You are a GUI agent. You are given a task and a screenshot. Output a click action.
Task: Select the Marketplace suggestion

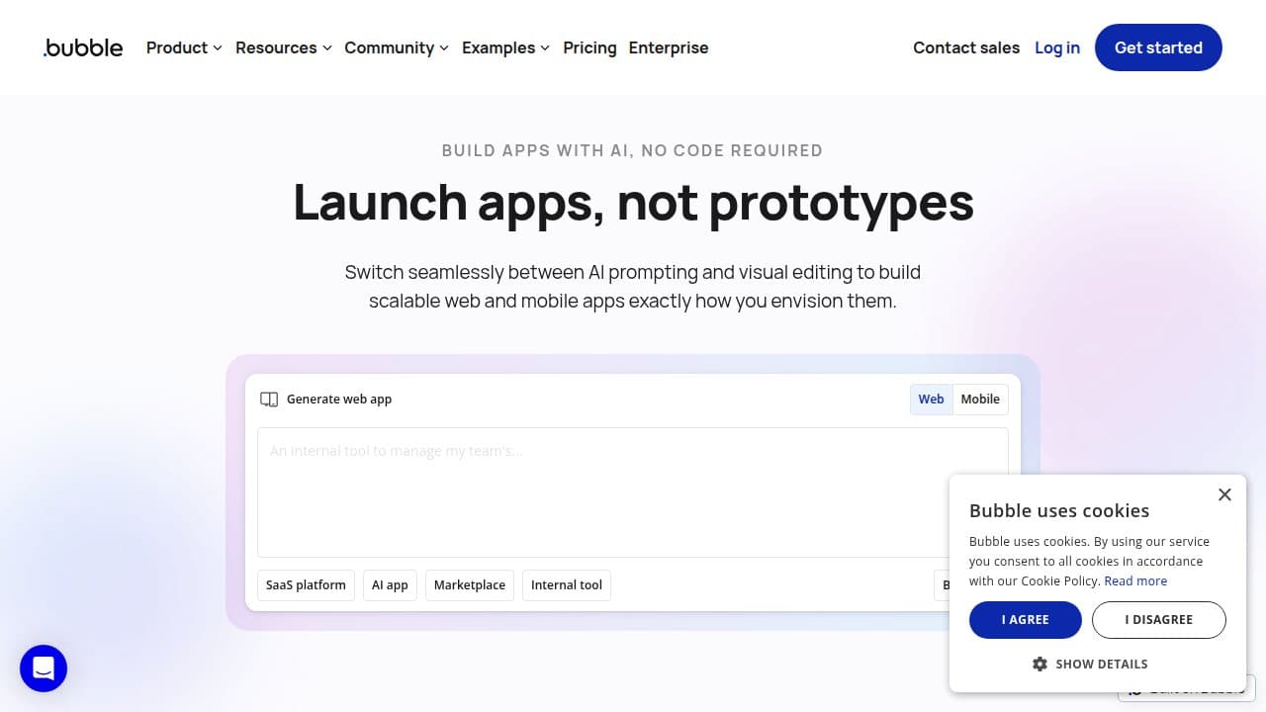(470, 585)
